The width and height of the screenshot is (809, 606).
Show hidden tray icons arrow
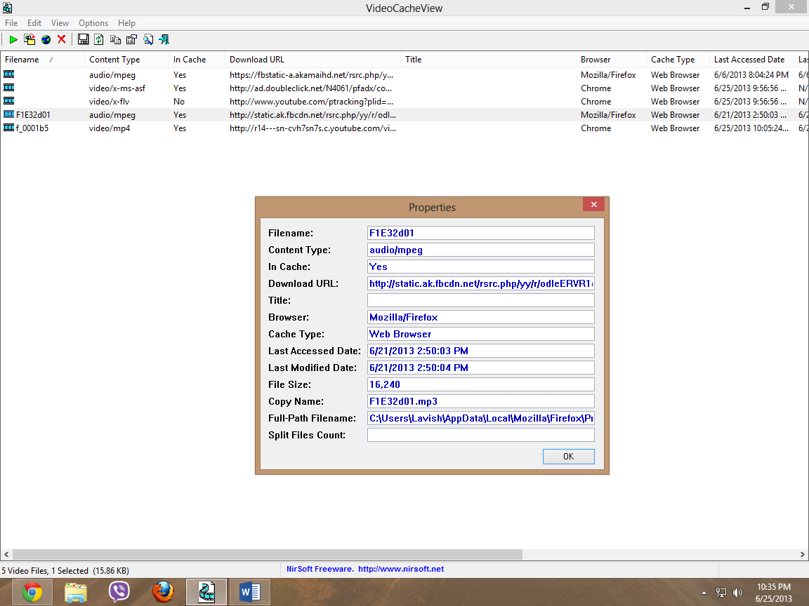704,593
